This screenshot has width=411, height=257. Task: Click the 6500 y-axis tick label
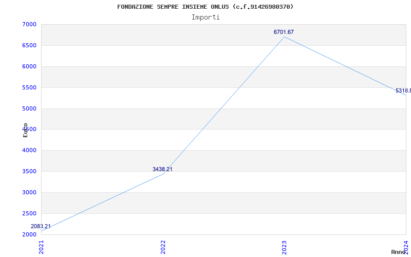pos(29,45)
